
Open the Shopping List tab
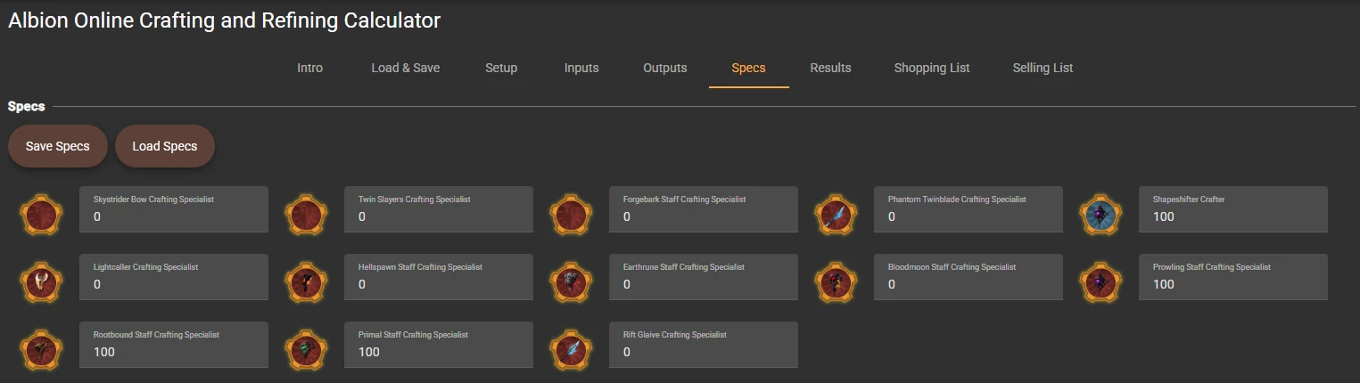[932, 68]
